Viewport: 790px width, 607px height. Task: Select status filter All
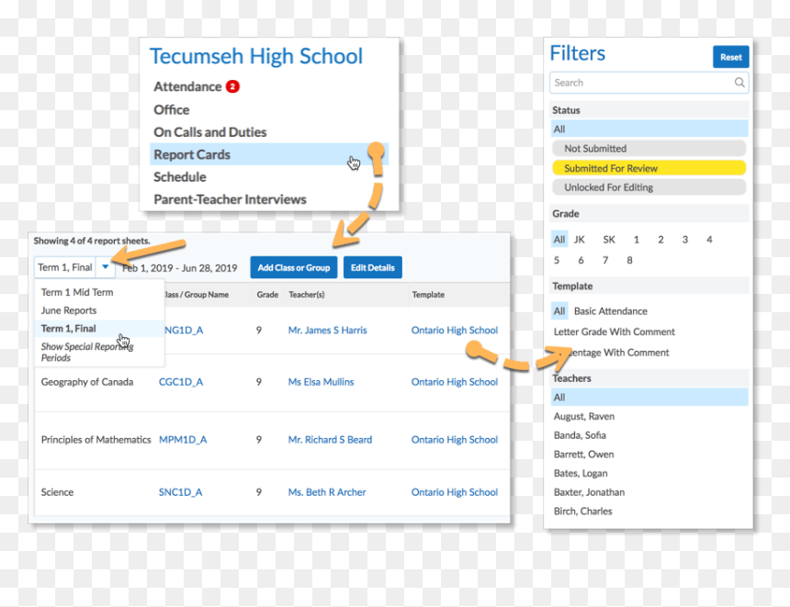click(x=649, y=129)
